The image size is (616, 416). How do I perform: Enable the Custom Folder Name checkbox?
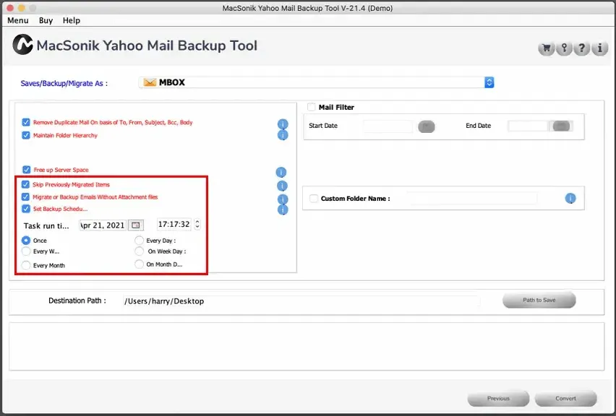pos(314,198)
